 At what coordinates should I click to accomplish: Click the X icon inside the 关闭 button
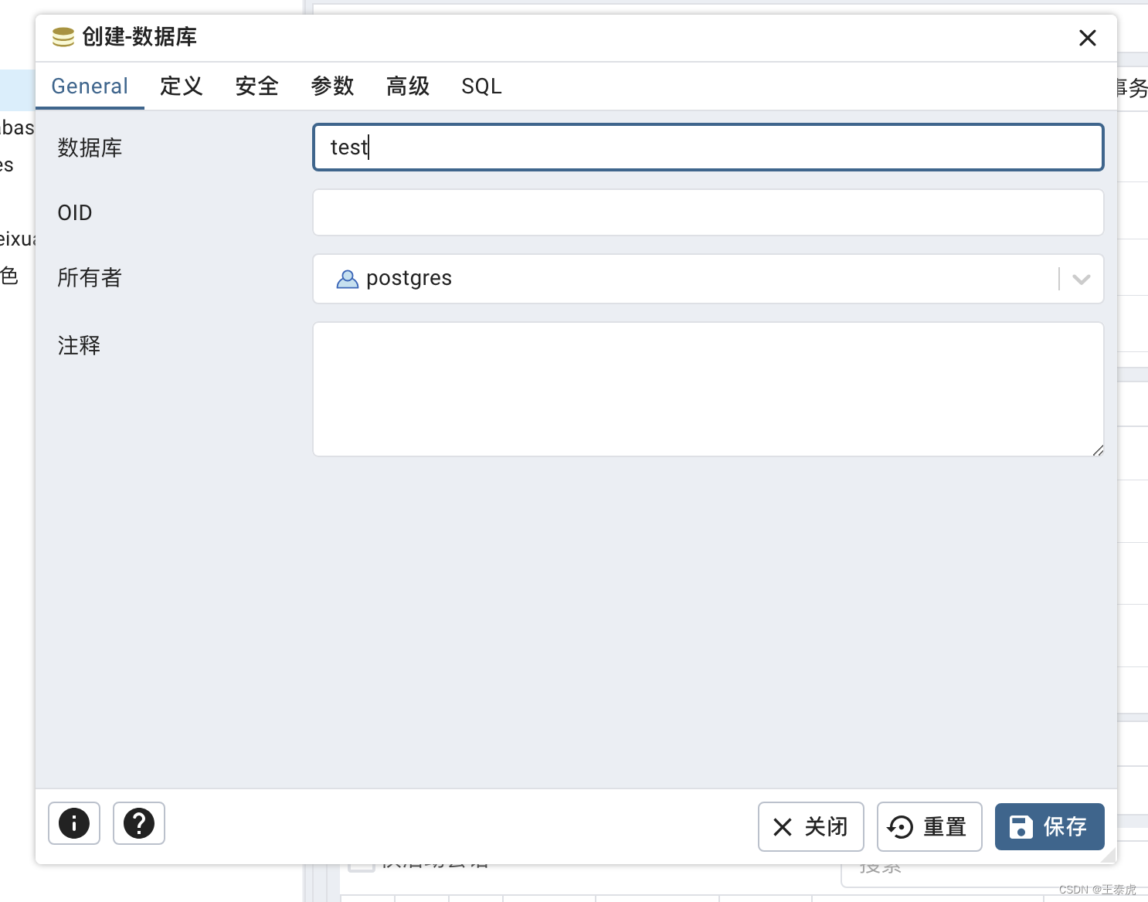tap(783, 826)
